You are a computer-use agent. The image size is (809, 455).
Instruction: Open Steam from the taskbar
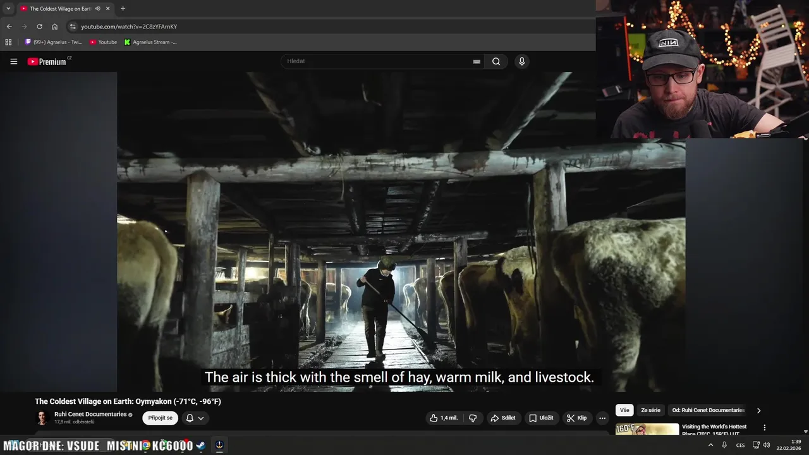click(200, 446)
